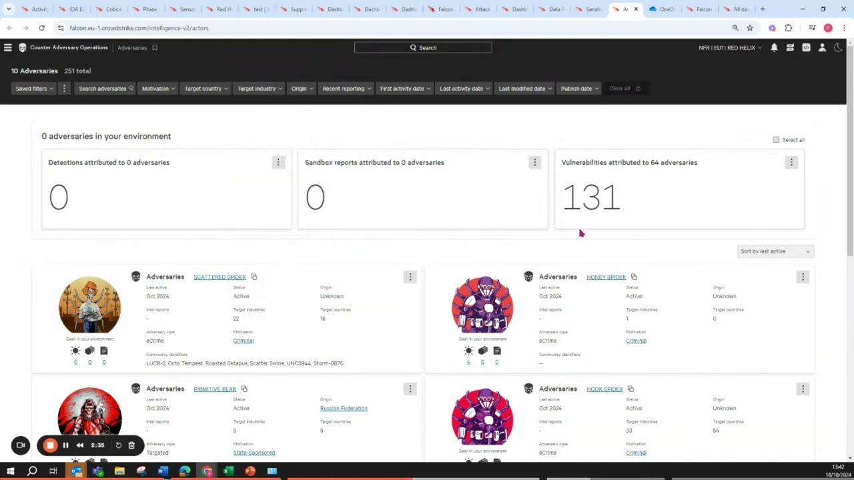Delete the recording with trash icon
Screen dimensions: 854x480
131,445
